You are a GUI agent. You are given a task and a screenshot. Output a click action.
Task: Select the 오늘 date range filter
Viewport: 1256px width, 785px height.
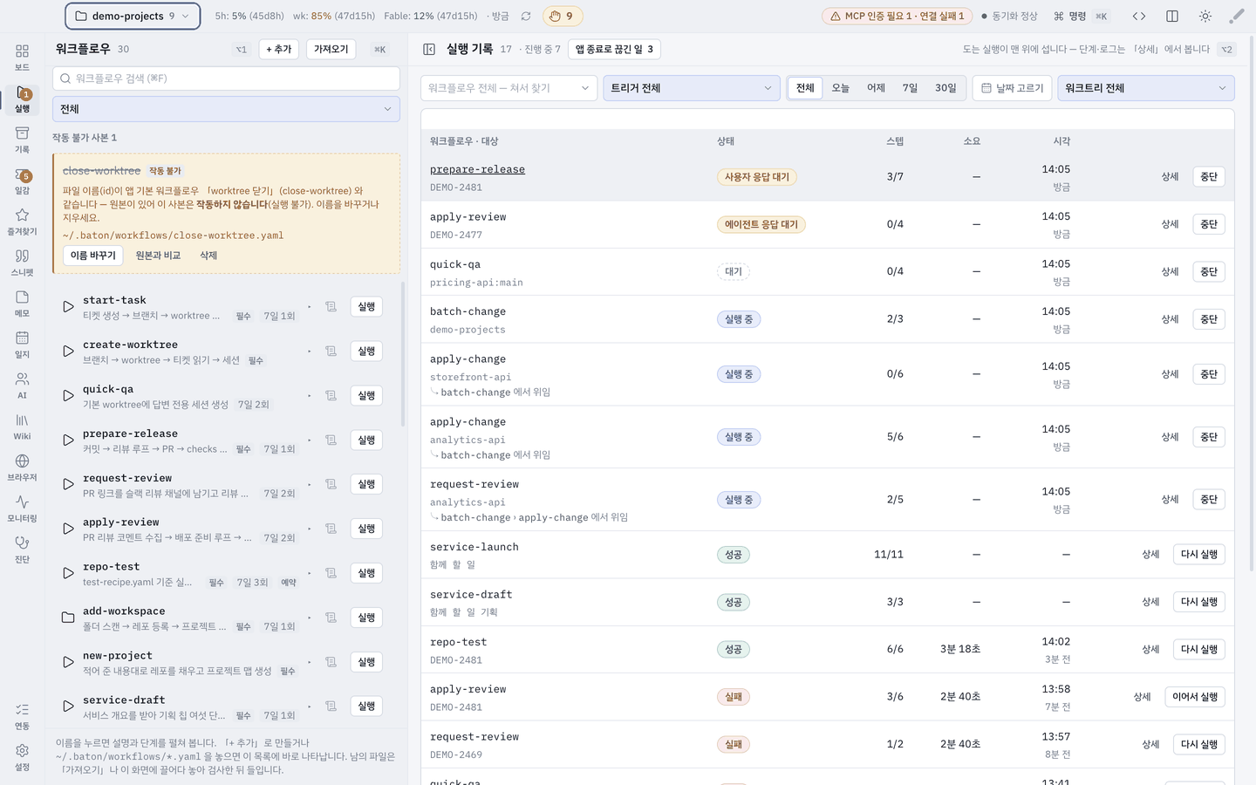point(840,88)
